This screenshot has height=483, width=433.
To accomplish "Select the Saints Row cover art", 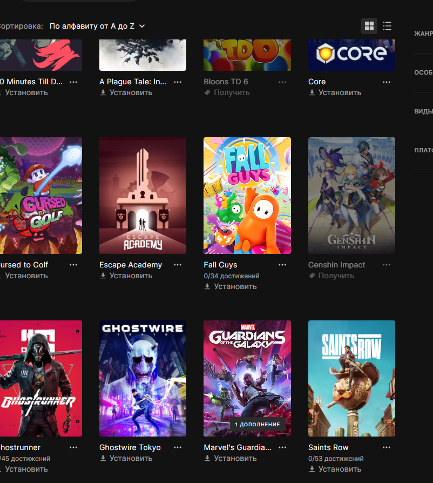I will point(352,378).
